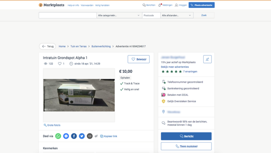Click the €10,00 price text
271x153 pixels.
[126, 72]
